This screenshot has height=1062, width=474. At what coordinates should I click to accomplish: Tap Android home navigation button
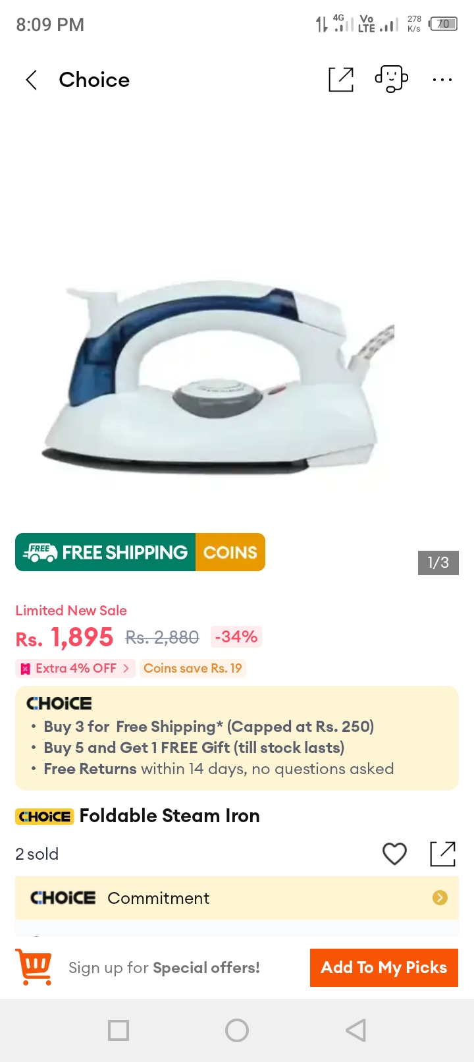pyautogui.click(x=237, y=1030)
